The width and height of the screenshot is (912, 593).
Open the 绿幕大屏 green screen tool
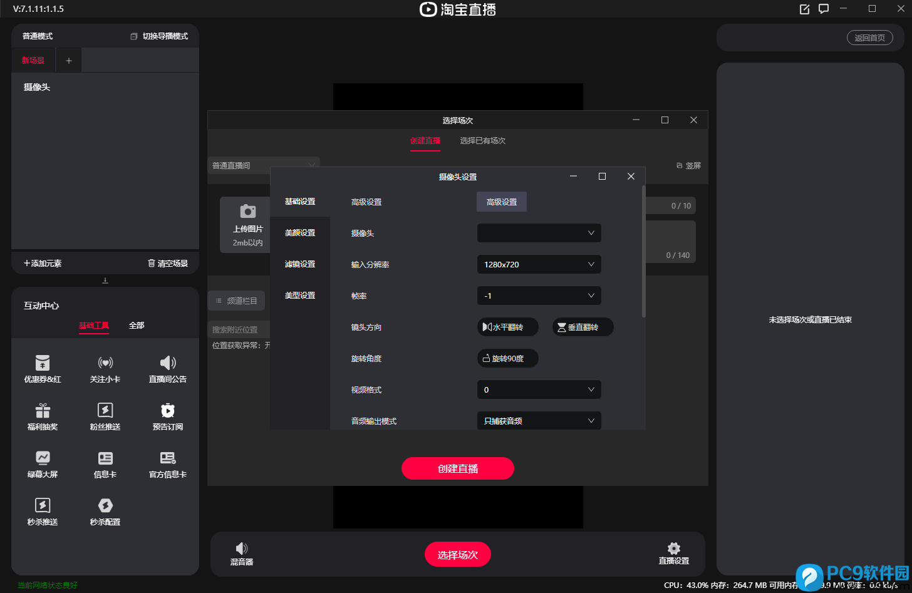click(x=43, y=464)
